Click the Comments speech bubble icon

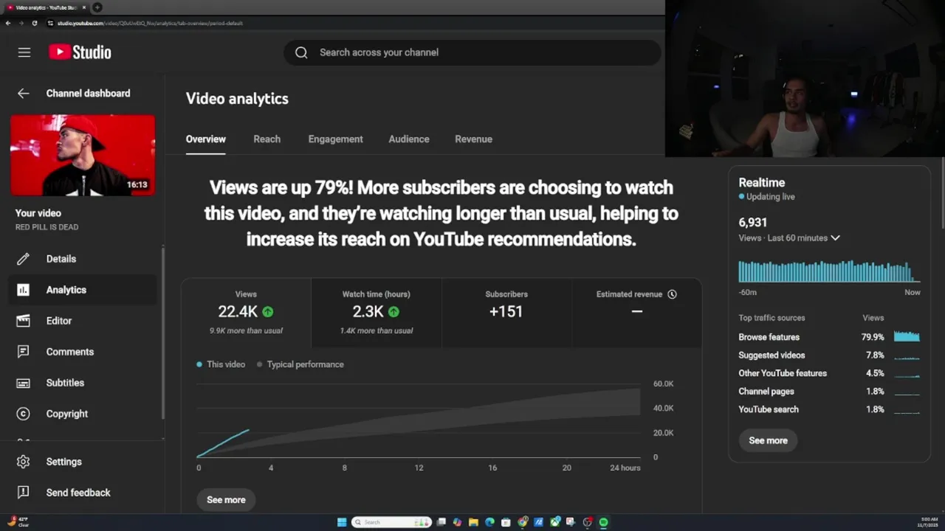click(x=24, y=352)
